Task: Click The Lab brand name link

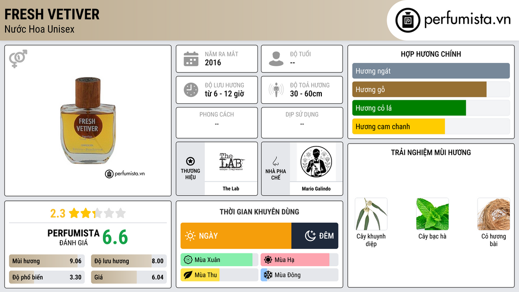Action: [231, 189]
